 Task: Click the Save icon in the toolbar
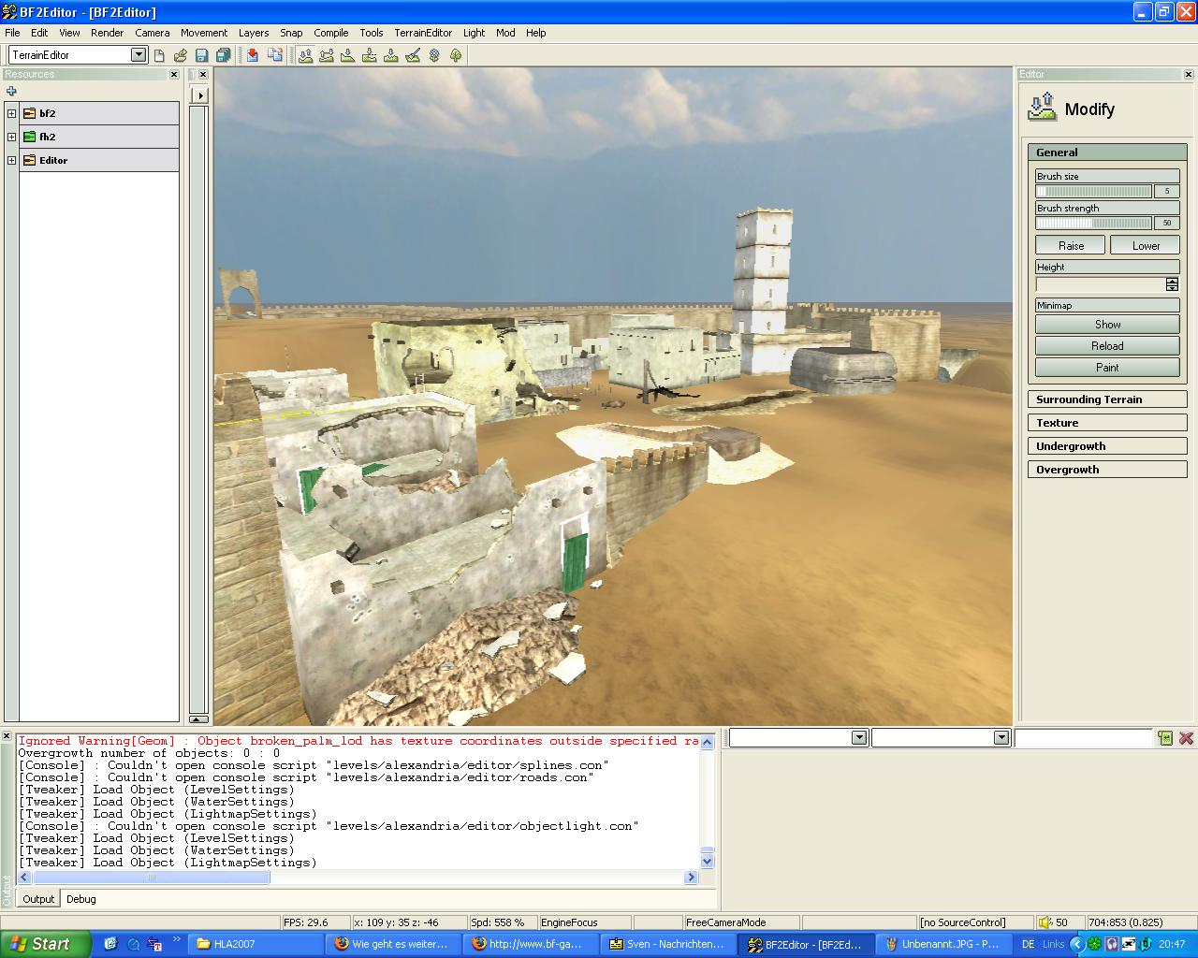(201, 55)
